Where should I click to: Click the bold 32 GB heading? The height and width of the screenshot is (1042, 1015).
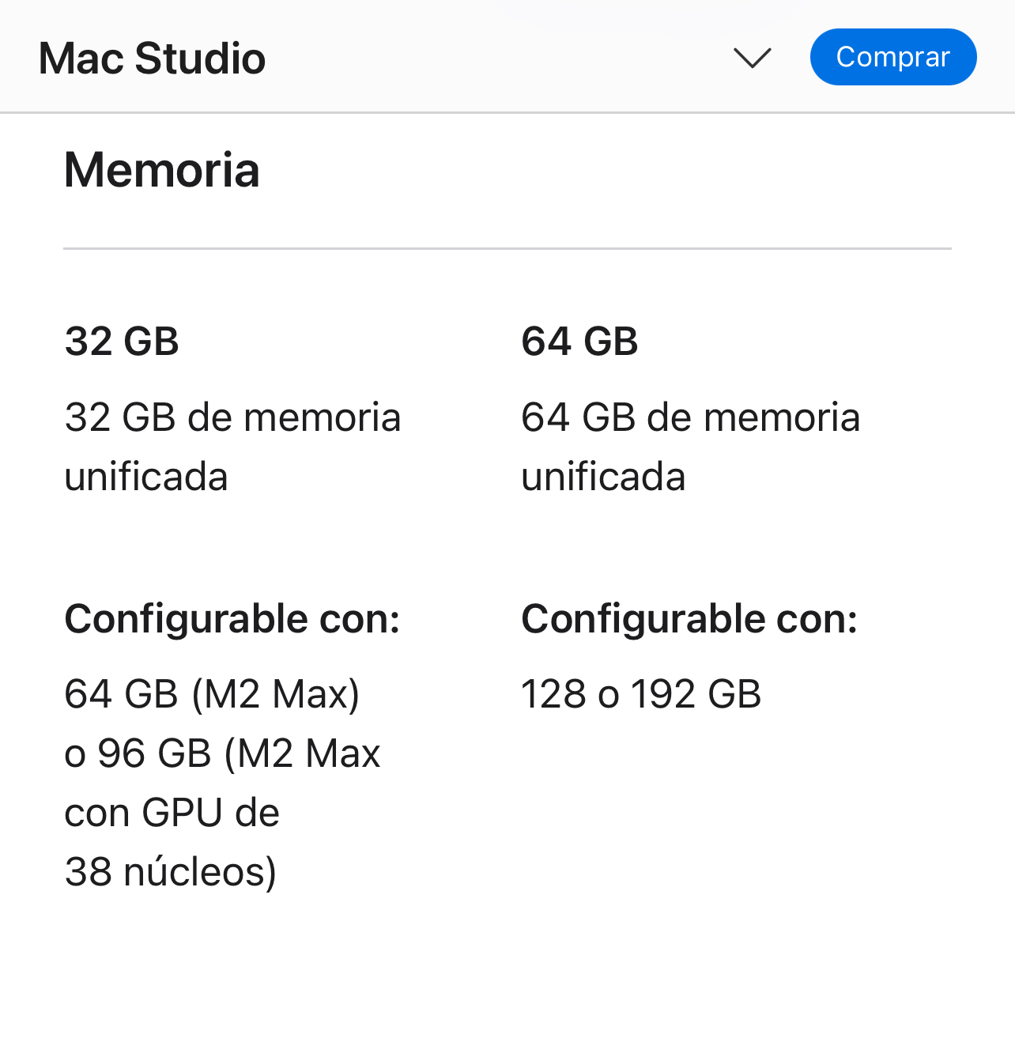122,342
